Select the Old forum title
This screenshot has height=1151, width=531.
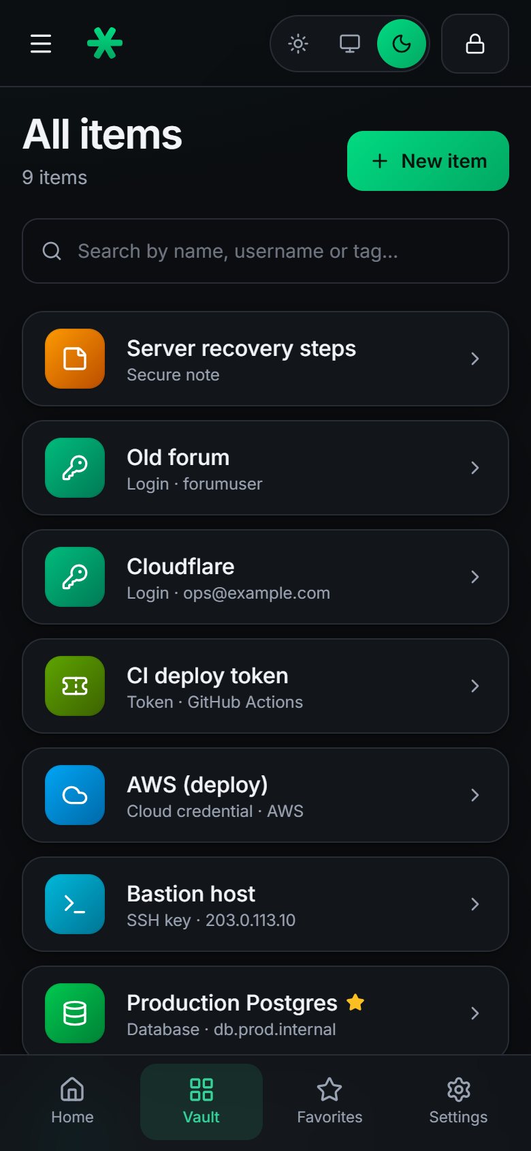(x=178, y=458)
